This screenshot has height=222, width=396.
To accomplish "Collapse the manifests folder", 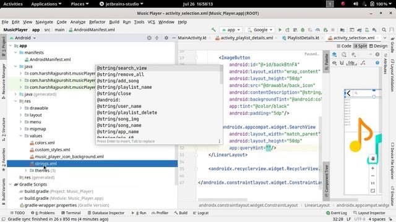I will [15, 52].
